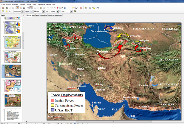Click the Export as PDF icon
Viewport: 184px width, 124px height.
coord(21,8)
